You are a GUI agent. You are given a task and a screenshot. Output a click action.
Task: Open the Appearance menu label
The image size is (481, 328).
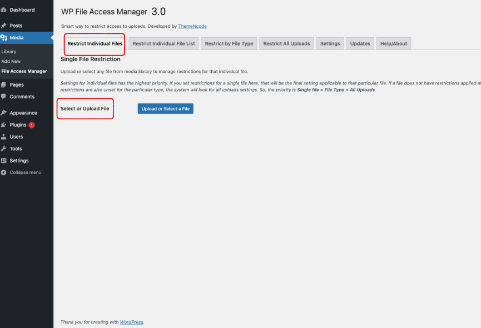tap(23, 113)
